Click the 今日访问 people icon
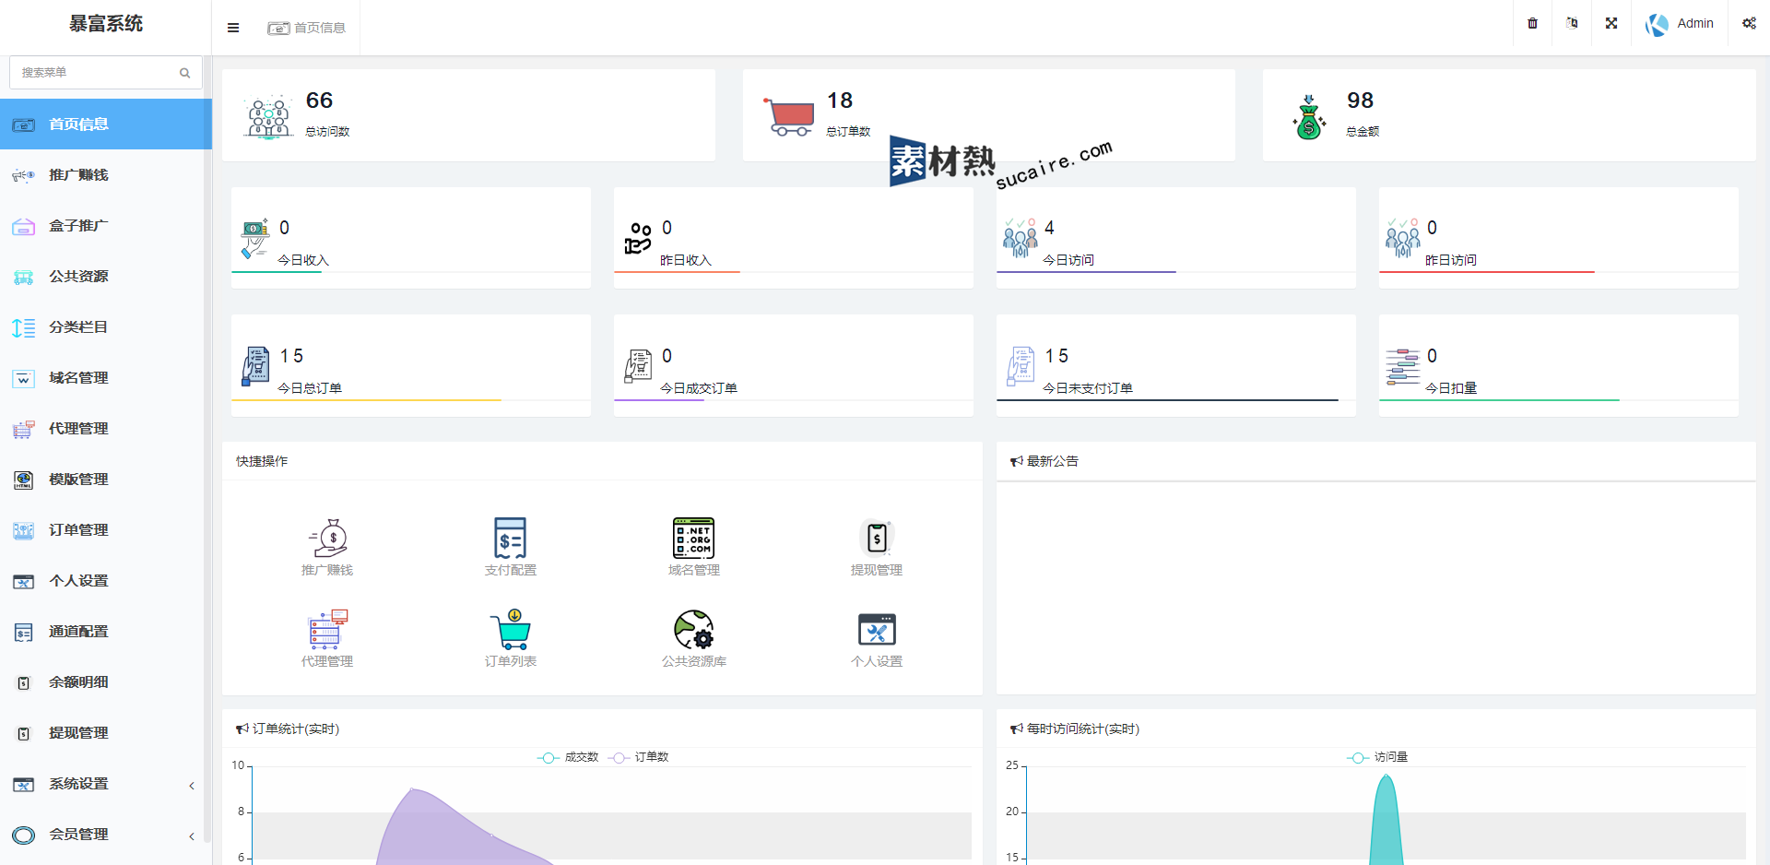 (1021, 239)
